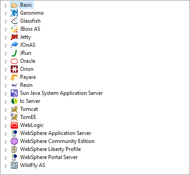Expand the Glassfish server category
This screenshot has height=175, width=190.
[x=6, y=21]
